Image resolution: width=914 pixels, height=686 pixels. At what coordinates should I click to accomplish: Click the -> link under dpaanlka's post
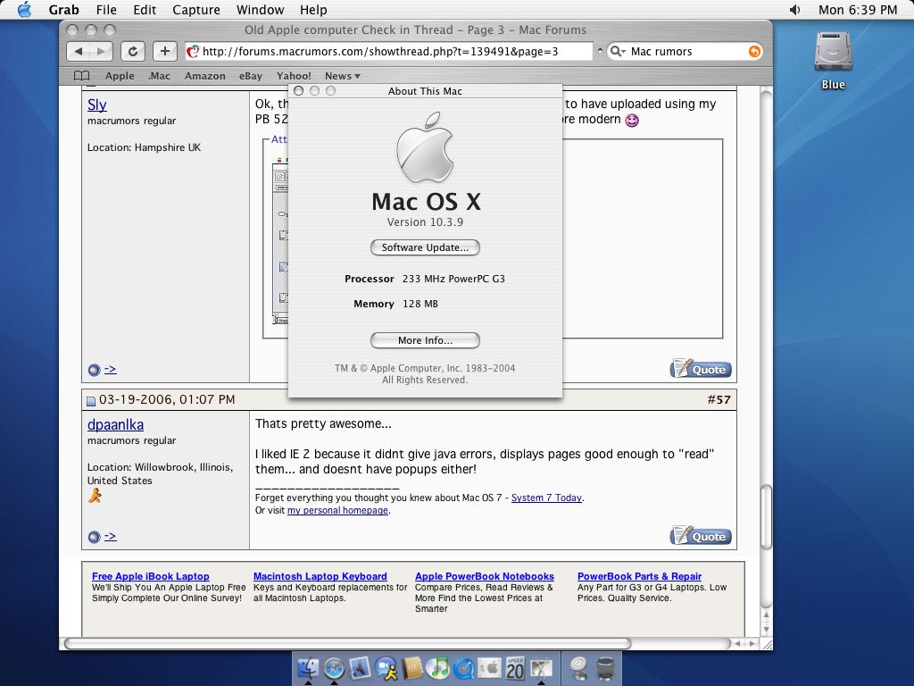click(110, 536)
